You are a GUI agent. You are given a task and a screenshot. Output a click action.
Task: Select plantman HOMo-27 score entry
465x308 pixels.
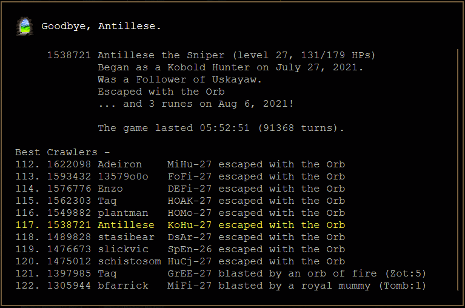click(x=180, y=213)
